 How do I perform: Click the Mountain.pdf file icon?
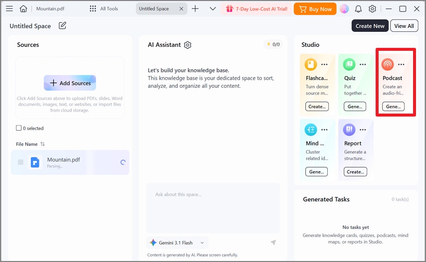35,162
